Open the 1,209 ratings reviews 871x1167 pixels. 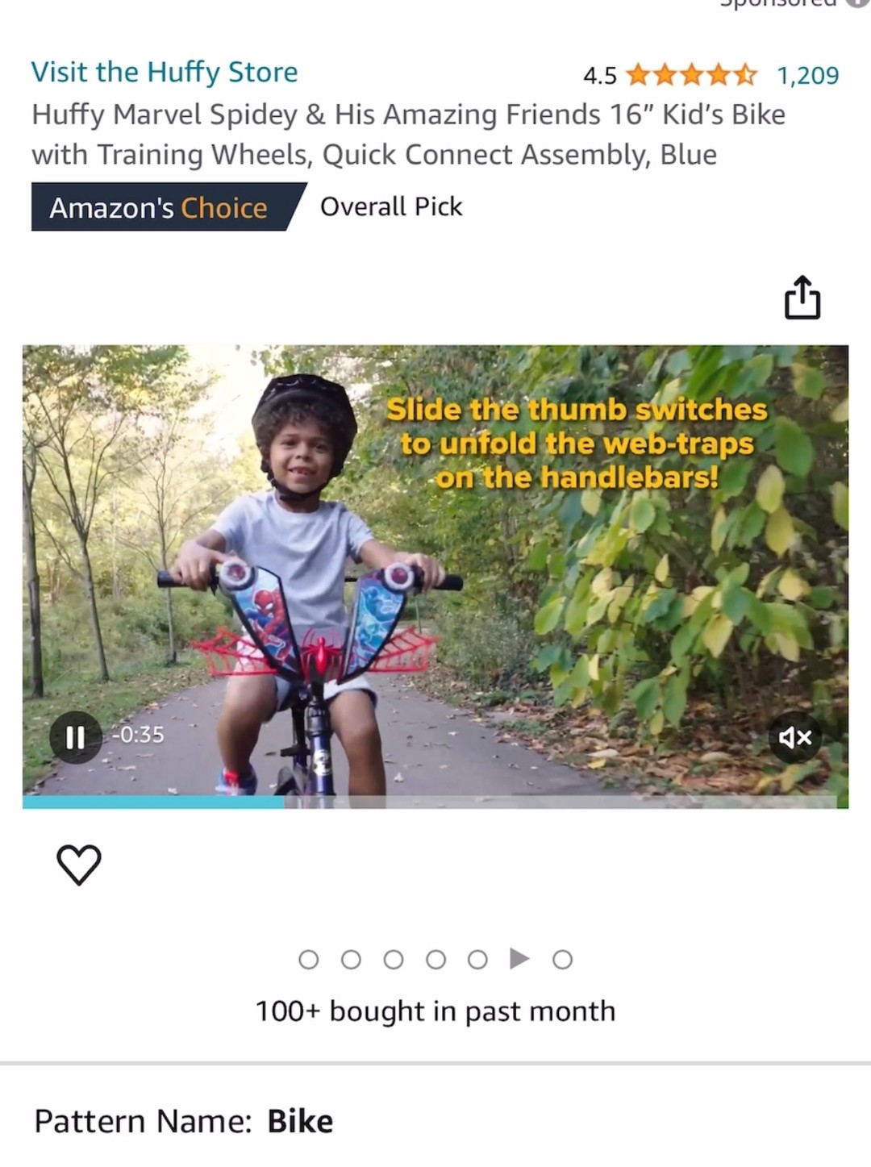pos(807,75)
